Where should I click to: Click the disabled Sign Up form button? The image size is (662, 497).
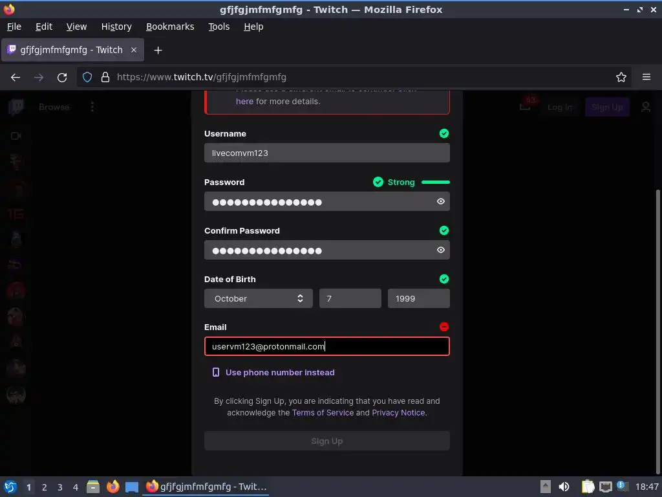(x=326, y=441)
